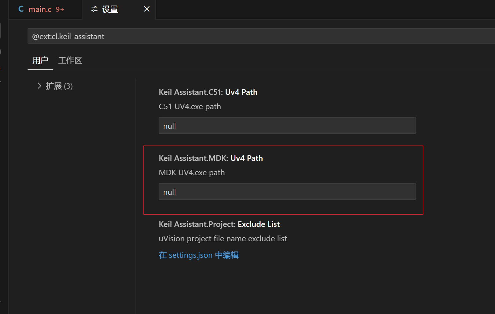The image size is (495, 314).
Task: Click the 'MDK UV4.exe path' description
Action: click(192, 173)
